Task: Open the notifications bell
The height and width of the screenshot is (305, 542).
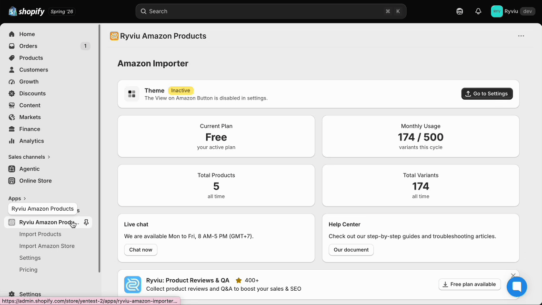Action: pos(478,11)
